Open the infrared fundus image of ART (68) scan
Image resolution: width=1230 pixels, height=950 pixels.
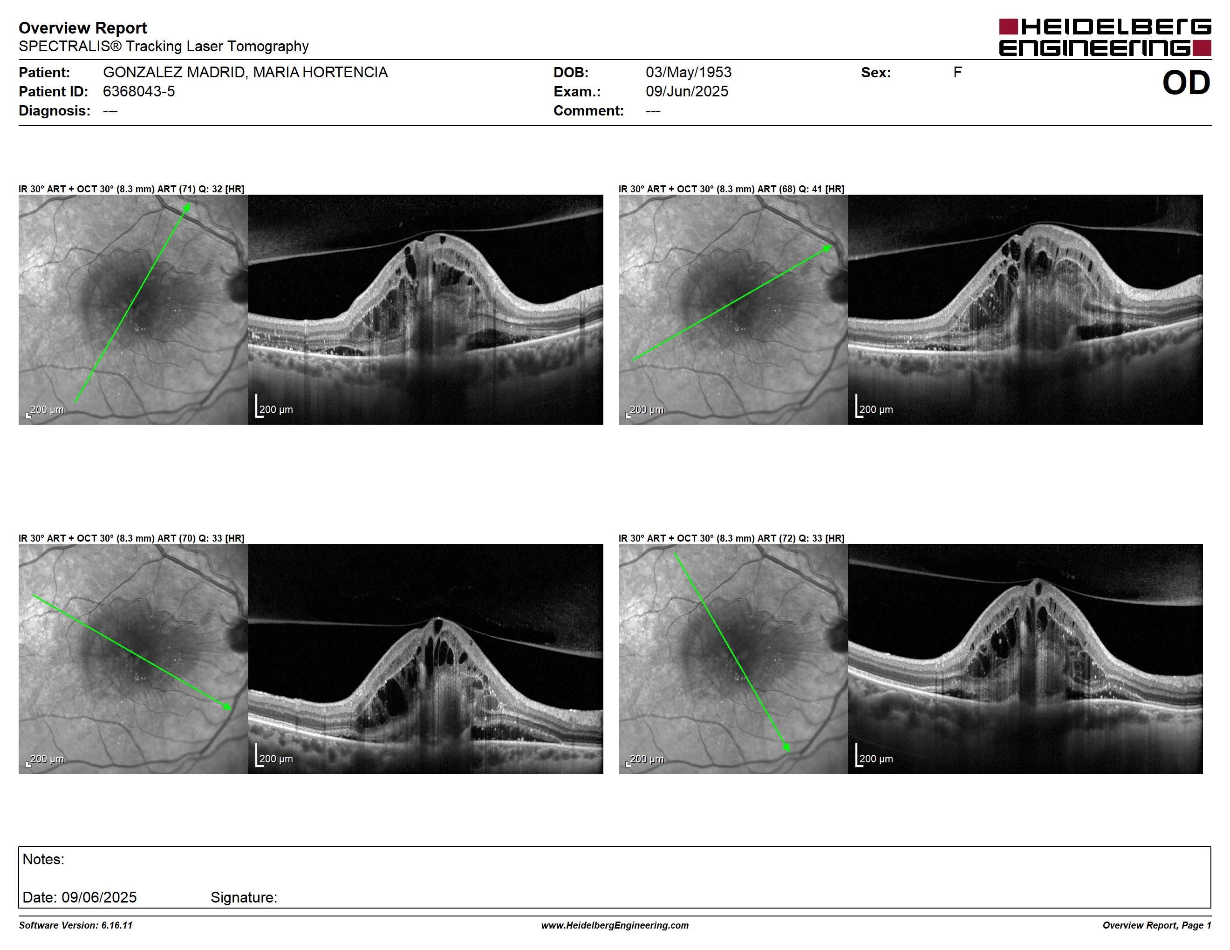(x=733, y=310)
